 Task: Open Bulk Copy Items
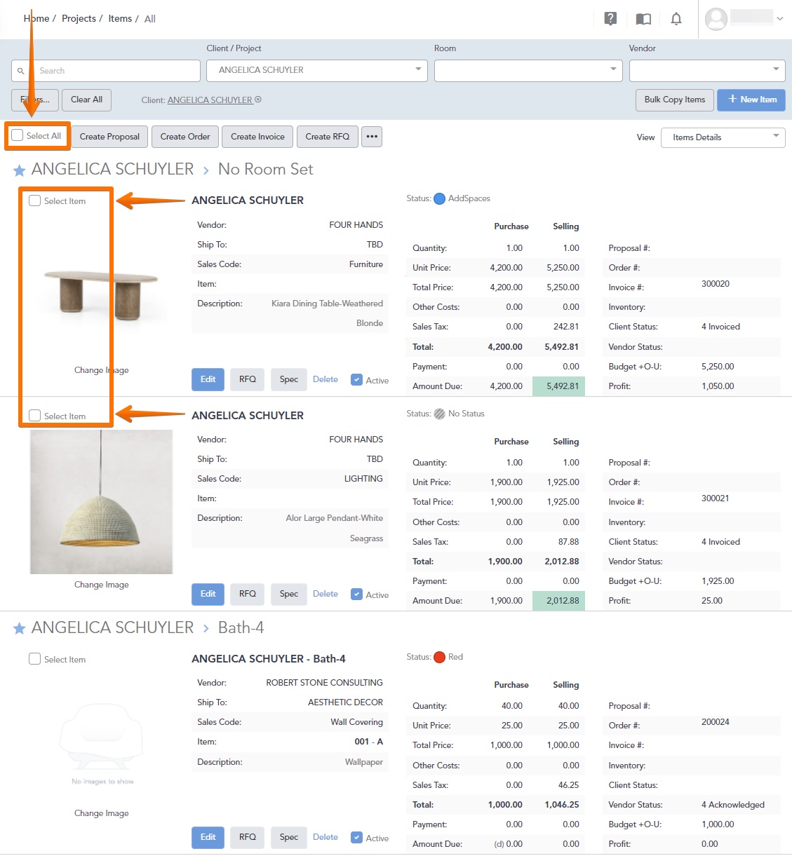point(675,100)
